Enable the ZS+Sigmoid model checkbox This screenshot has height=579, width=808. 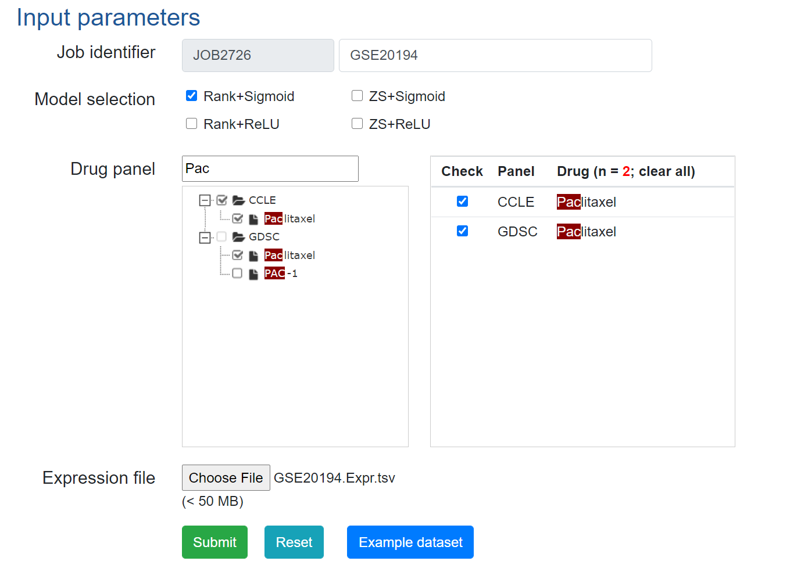[357, 96]
